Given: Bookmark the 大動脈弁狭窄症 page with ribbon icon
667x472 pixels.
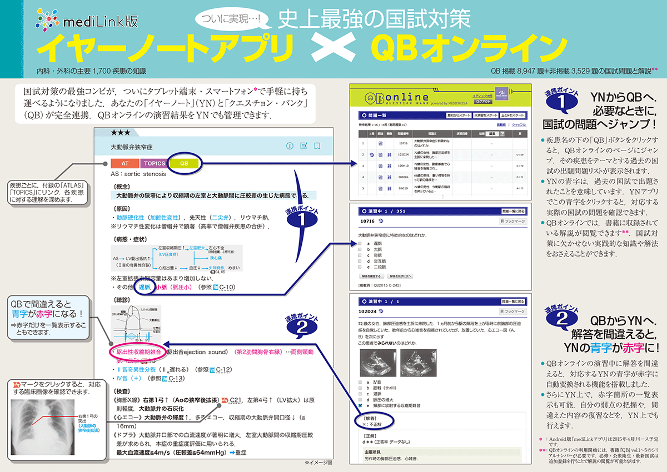Looking at the screenshot, I should click(317, 147).
